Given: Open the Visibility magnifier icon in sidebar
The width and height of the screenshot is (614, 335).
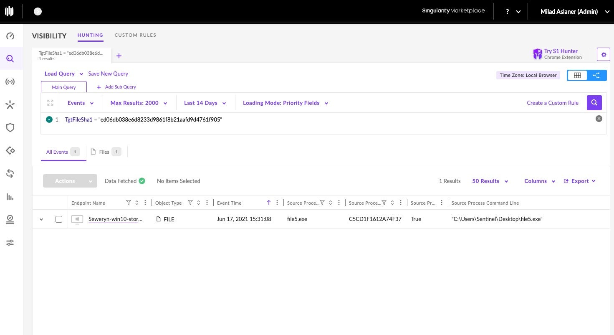Looking at the screenshot, I should tap(10, 58).
